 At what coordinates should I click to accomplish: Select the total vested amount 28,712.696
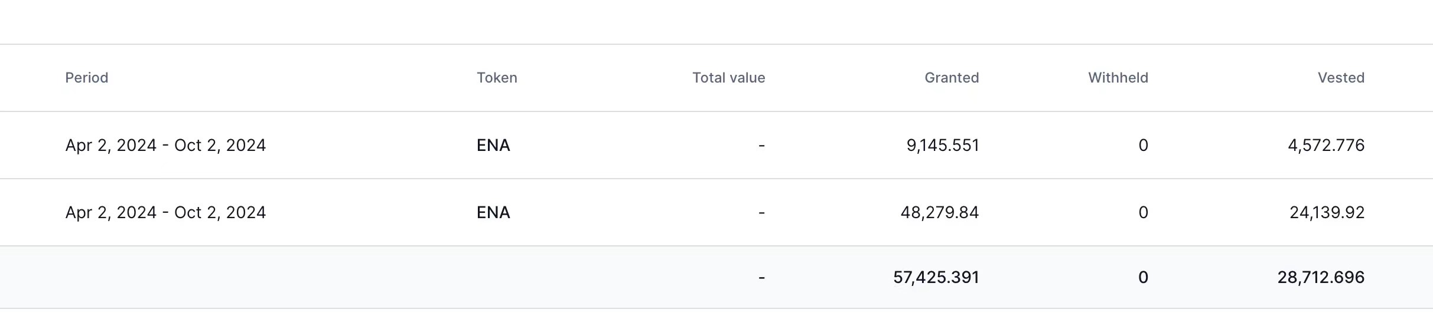[1320, 277]
